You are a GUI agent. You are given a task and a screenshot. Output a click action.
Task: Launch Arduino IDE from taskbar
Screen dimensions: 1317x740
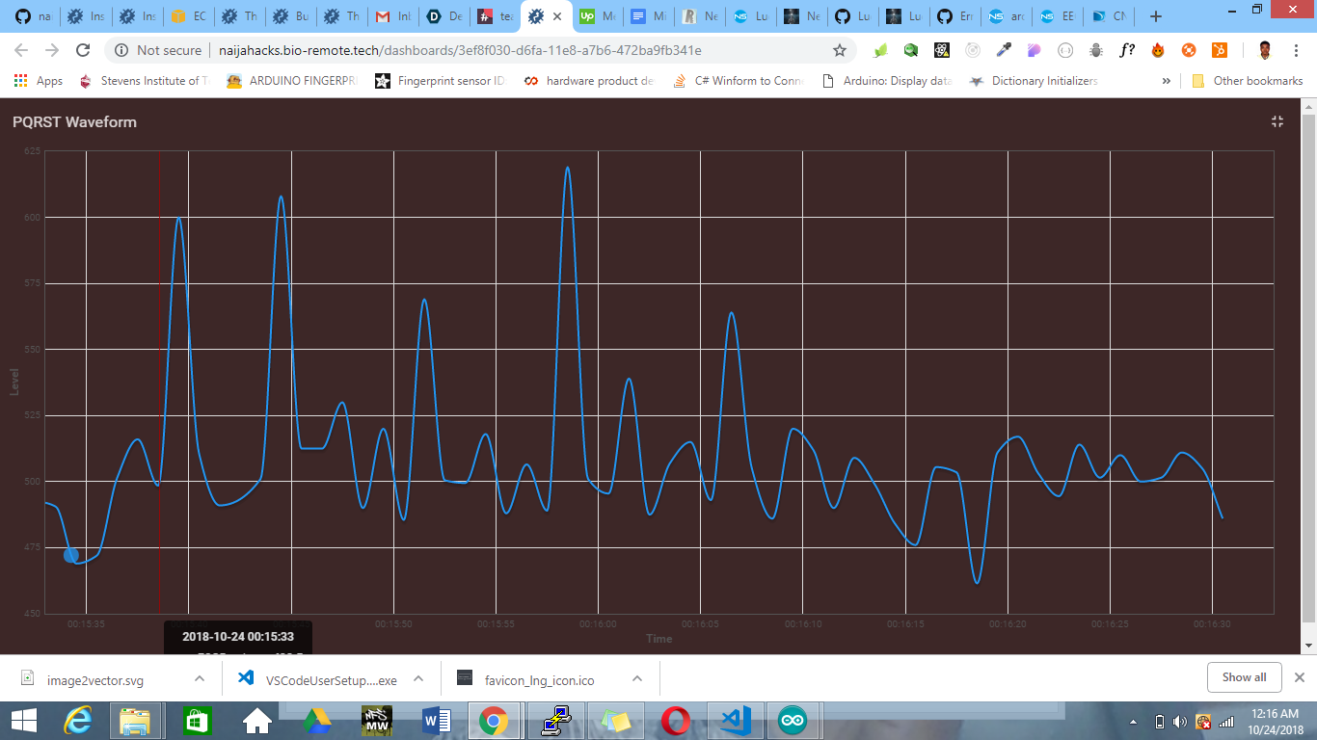792,720
